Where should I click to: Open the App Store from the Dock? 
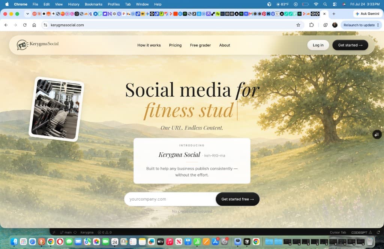(215, 242)
